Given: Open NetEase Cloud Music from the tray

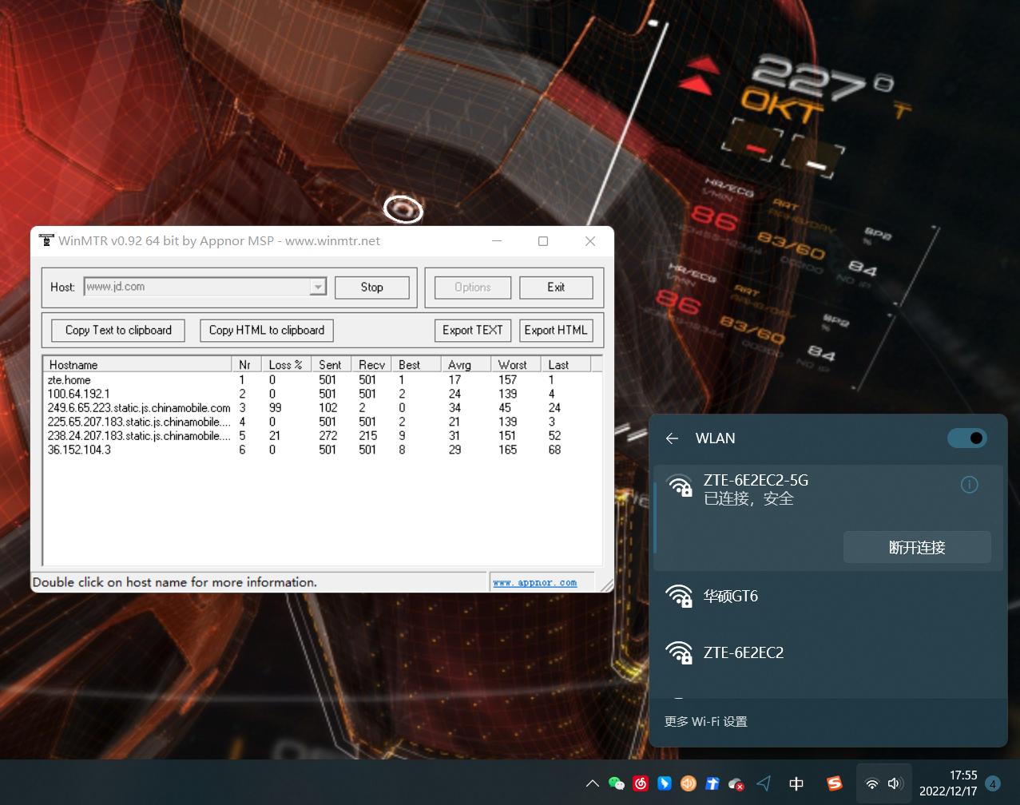Looking at the screenshot, I should pos(640,783).
